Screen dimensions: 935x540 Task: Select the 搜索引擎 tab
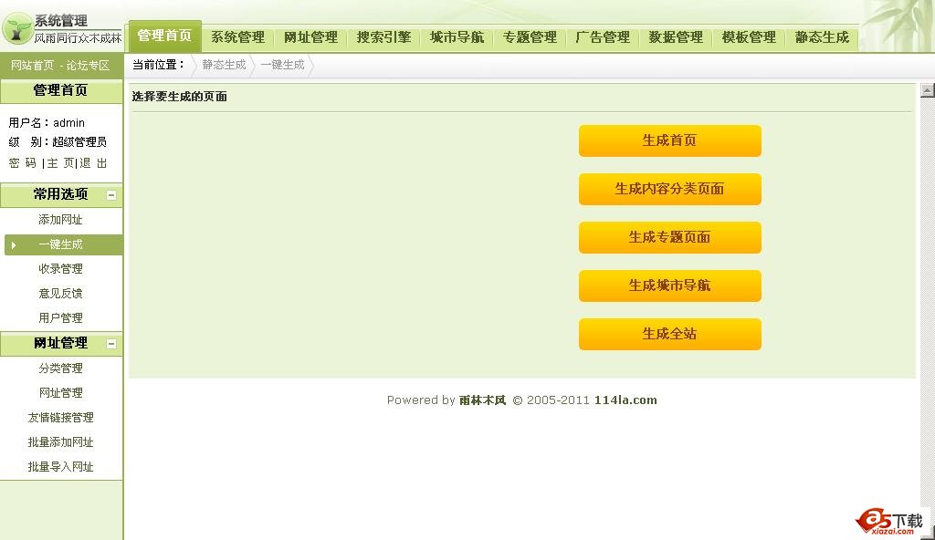383,37
